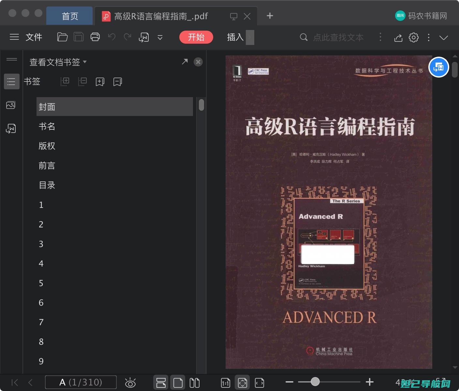
Task: Click the PDF-to-Word convert icon in toolbar
Action: coord(144,37)
